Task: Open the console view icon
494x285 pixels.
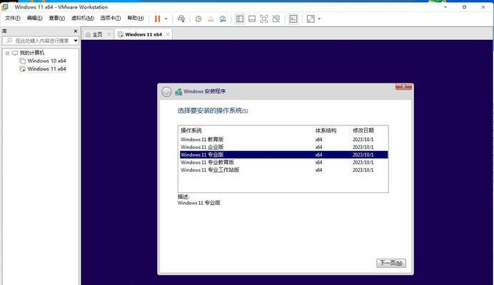Action: coord(293,19)
